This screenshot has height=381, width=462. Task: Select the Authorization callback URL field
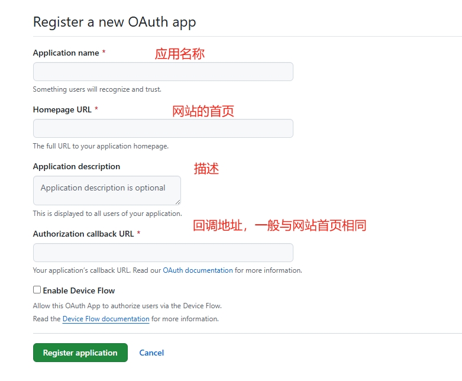pyautogui.click(x=163, y=253)
